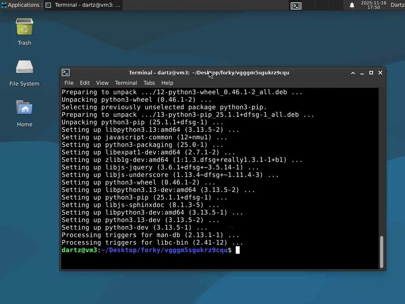Click the dartz@vm3 prompt text
The width and height of the screenshot is (405, 304).
click(79, 250)
